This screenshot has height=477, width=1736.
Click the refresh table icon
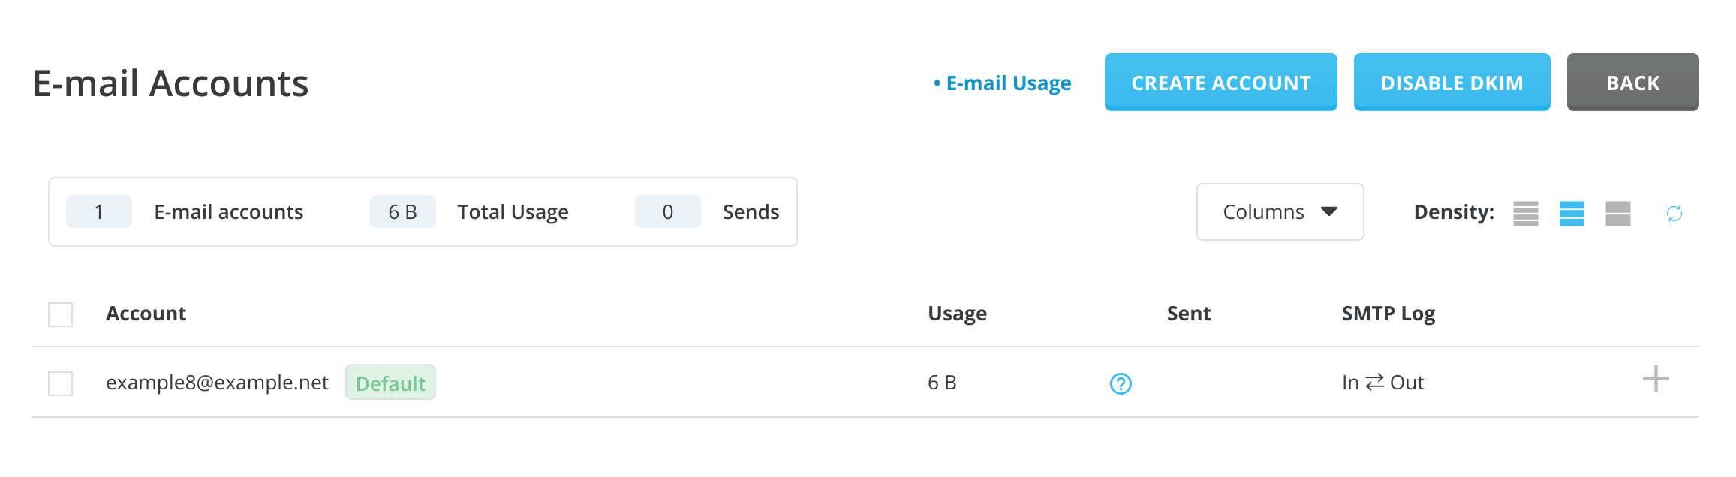1674,214
